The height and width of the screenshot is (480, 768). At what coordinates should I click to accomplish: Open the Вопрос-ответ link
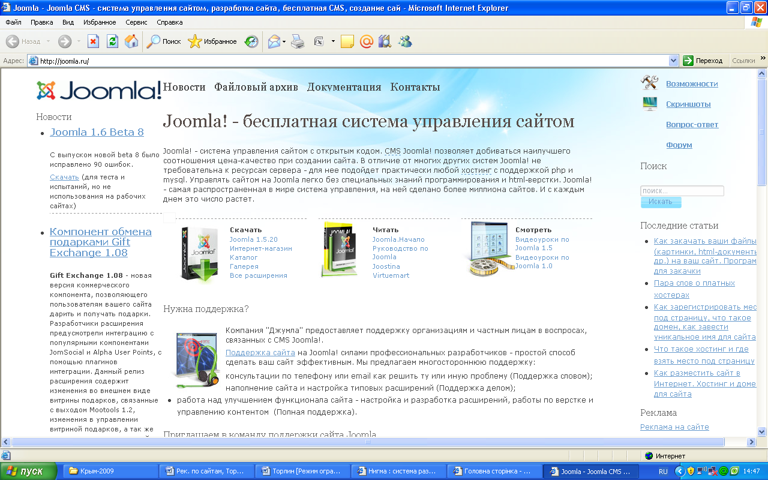click(692, 124)
